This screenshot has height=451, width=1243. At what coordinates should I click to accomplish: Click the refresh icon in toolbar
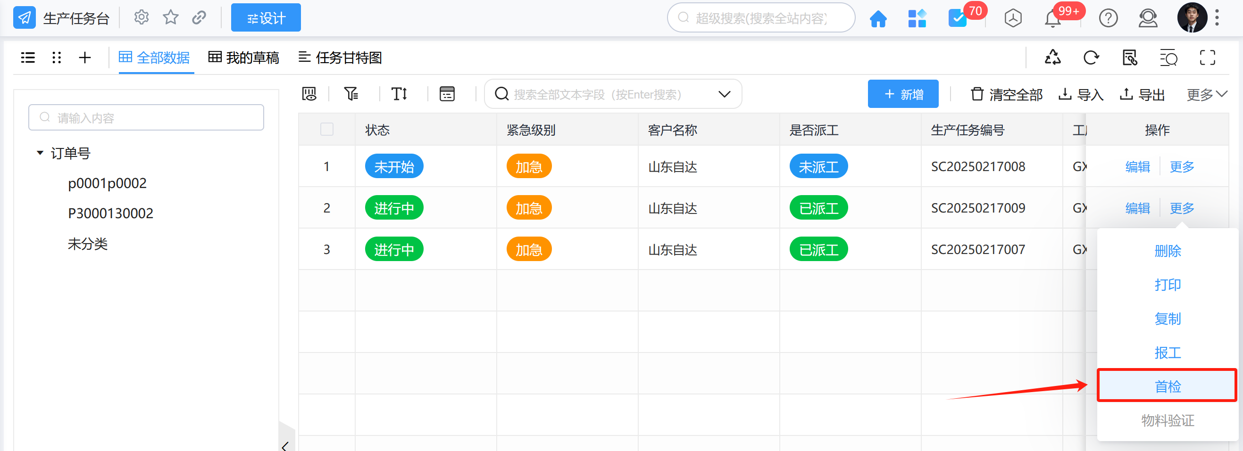pos(1091,58)
